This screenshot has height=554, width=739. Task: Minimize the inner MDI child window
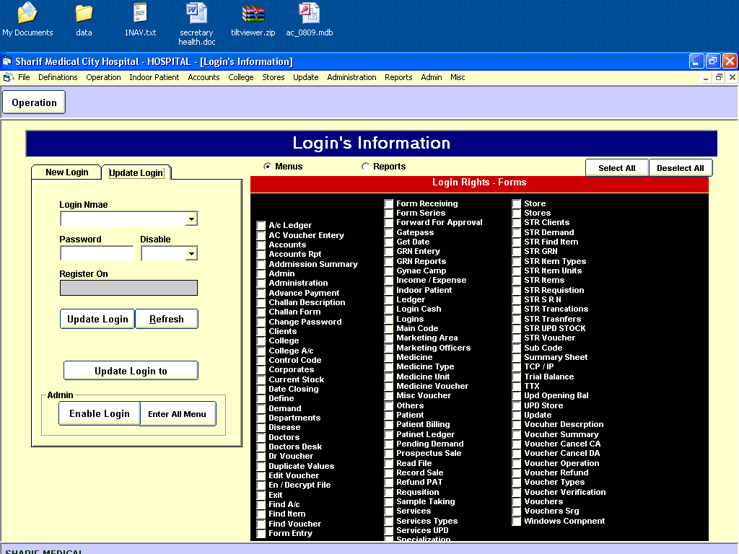[x=706, y=77]
